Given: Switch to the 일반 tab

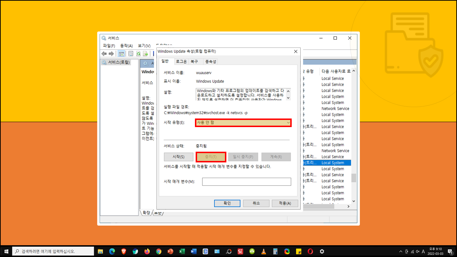Looking at the screenshot, I should pyautogui.click(x=166, y=61).
